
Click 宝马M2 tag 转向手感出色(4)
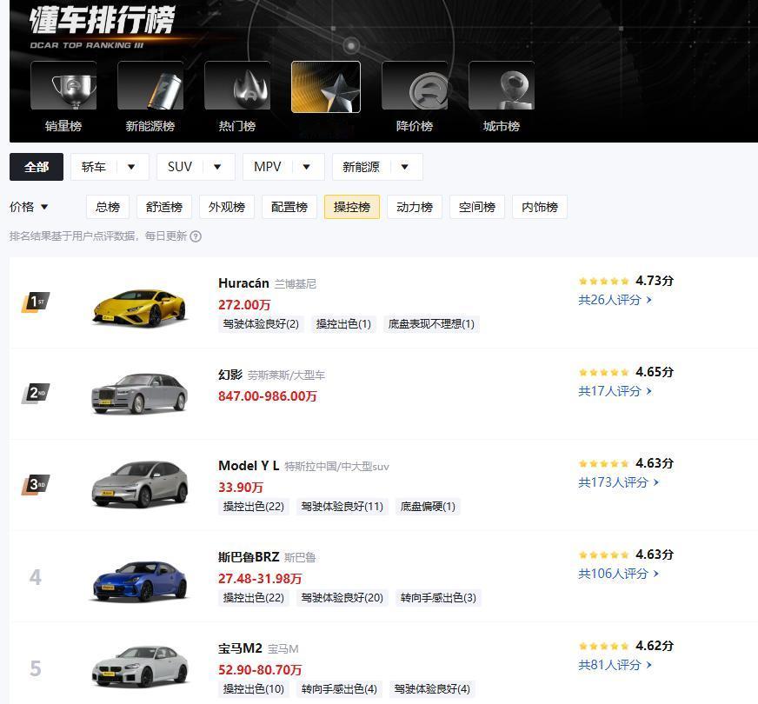click(x=339, y=689)
